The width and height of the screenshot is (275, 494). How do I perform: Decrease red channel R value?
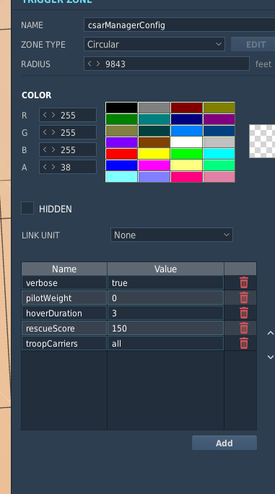tap(45, 115)
